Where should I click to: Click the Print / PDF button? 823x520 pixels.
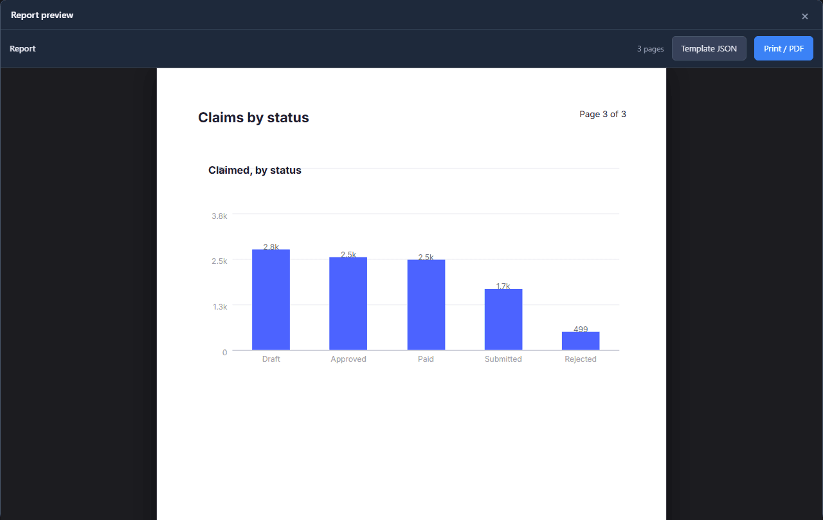pyautogui.click(x=784, y=48)
